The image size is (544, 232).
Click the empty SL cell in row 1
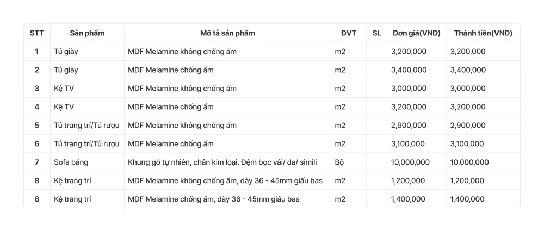(376, 52)
